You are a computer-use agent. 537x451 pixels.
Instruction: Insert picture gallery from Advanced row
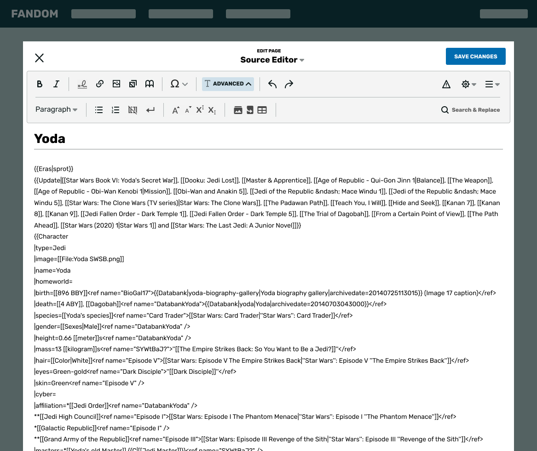(x=238, y=110)
